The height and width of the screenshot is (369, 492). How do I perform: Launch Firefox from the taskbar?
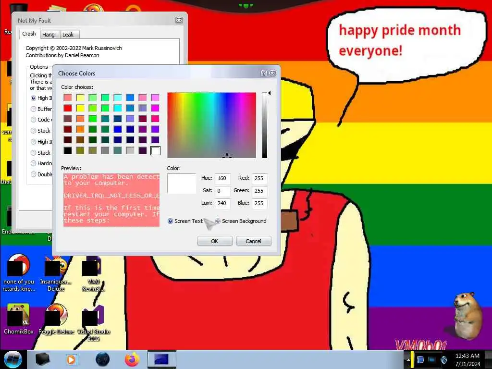pos(132,359)
